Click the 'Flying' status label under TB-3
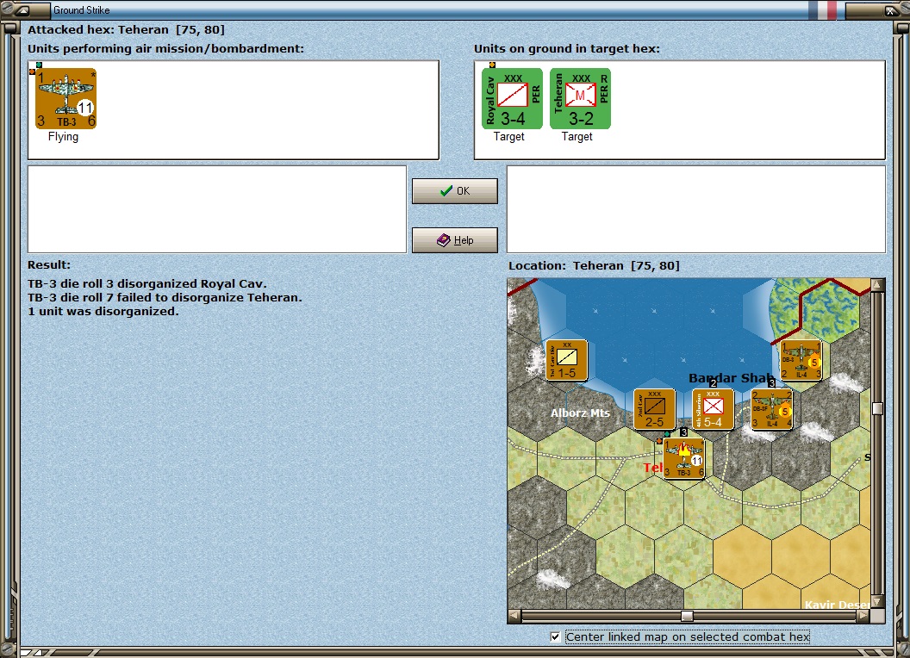 [x=63, y=136]
